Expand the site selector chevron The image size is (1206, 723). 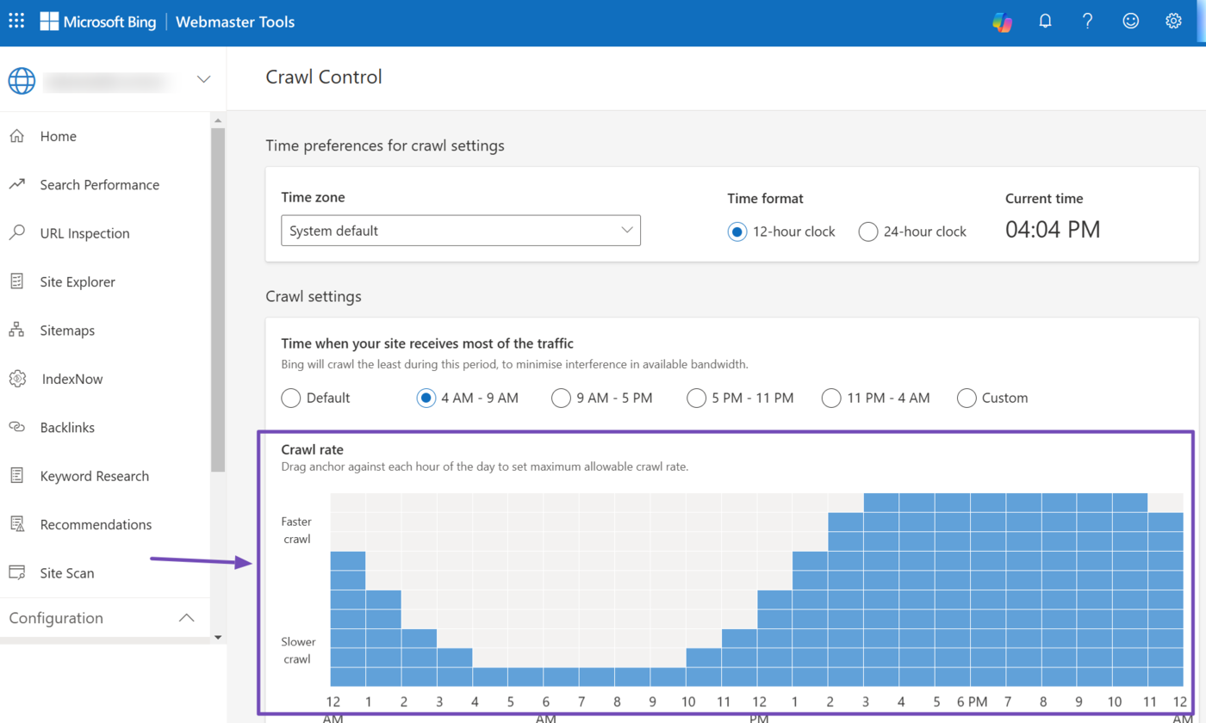(204, 79)
